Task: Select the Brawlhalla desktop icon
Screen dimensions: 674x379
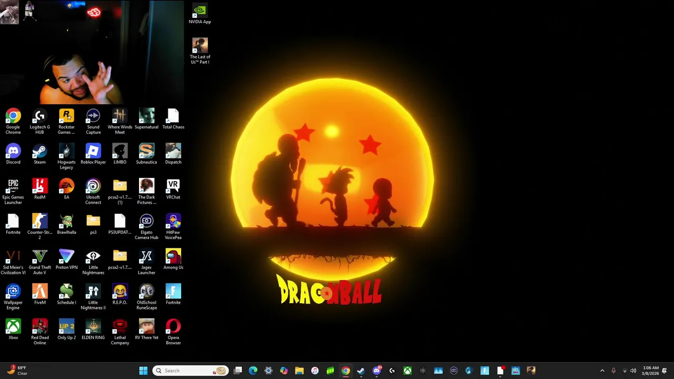Action: pyautogui.click(x=66, y=224)
